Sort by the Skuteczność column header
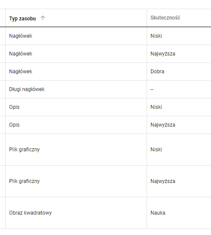This screenshot has width=211, height=235. click(165, 18)
